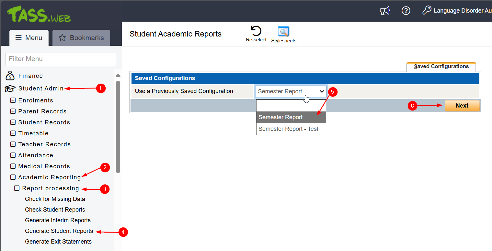
Task: Click the announcements megaphone icon
Action: point(384,11)
